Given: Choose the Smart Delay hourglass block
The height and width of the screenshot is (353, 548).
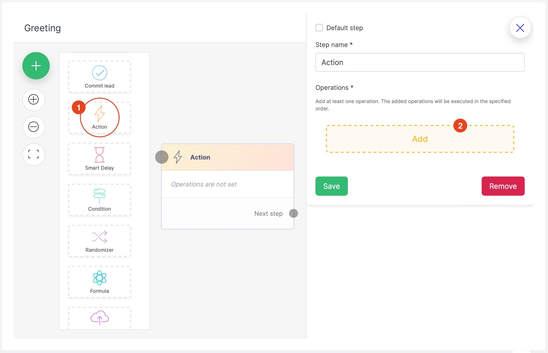Looking at the screenshot, I should 99,159.
